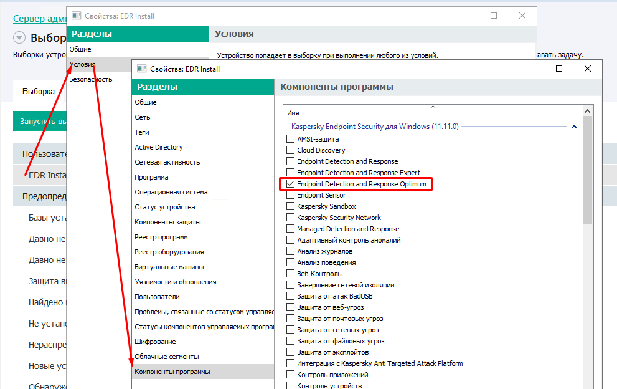Screen dimensions: 617x389
Task: Select Операционная система section
Action: pyautogui.click(x=203, y=192)
